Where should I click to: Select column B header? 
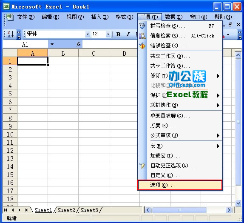click(63, 53)
